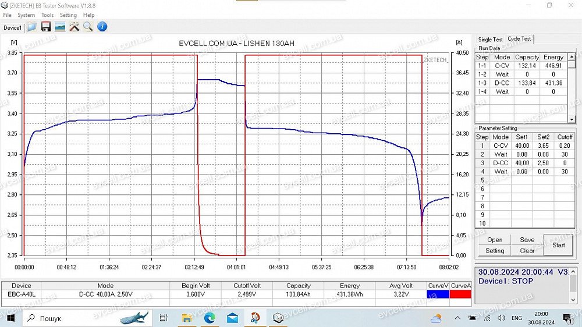Click the Clear button
The height and width of the screenshot is (327, 582).
[527, 251]
